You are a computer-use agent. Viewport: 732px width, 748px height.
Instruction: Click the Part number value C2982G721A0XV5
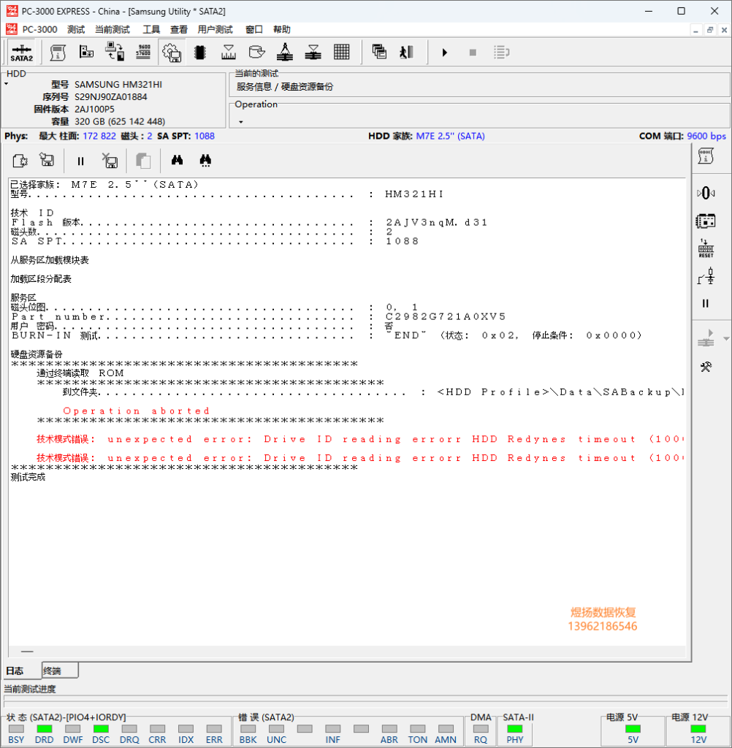tap(445, 316)
